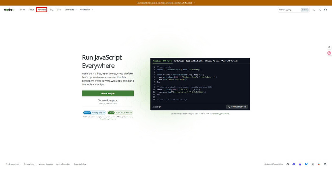Open the Privacy Policy footer link

[30, 164]
